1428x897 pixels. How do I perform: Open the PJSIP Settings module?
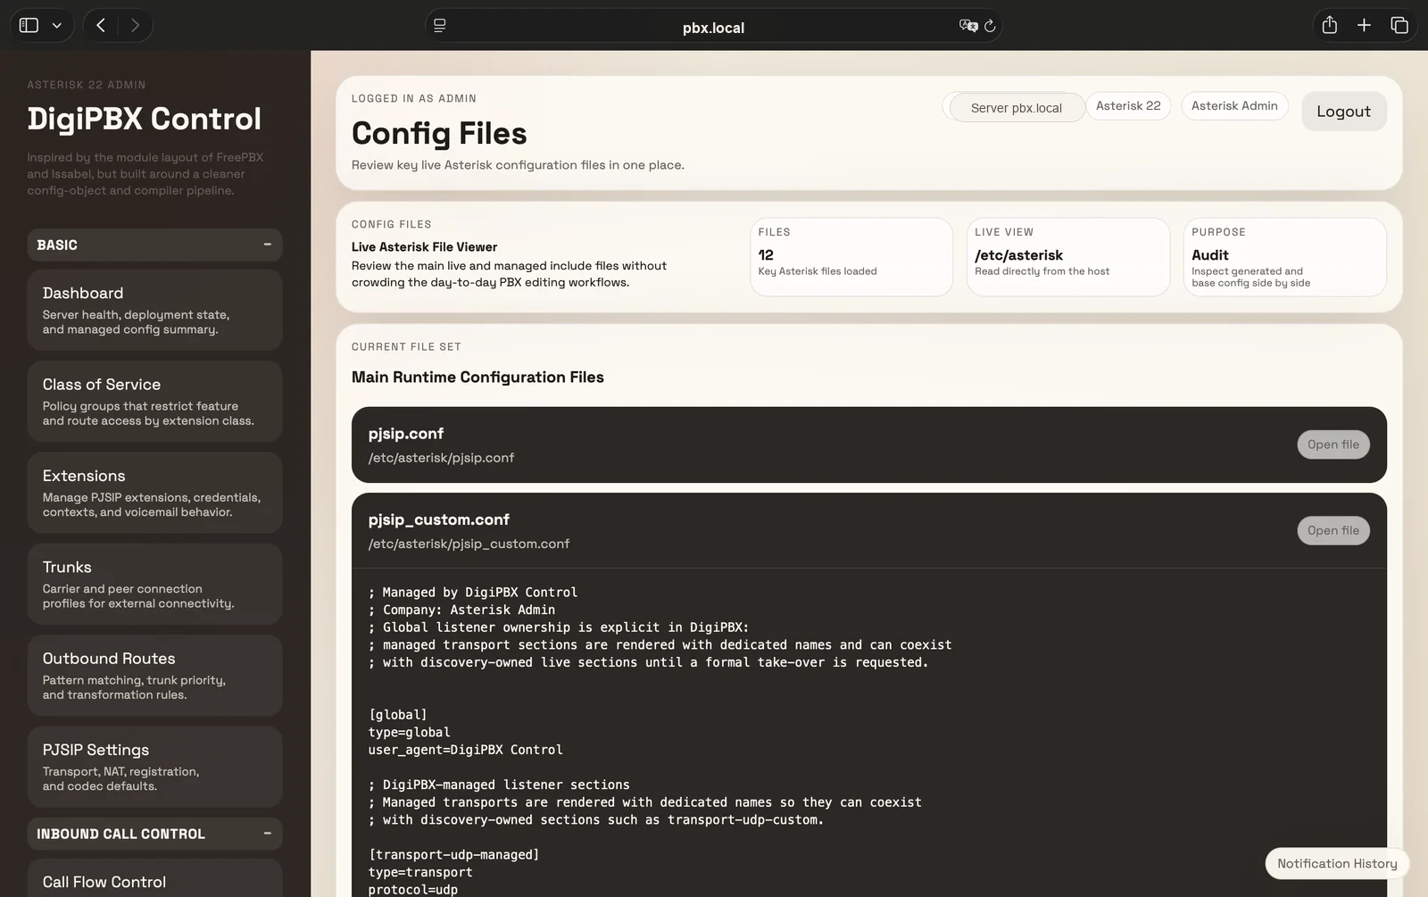coord(154,767)
